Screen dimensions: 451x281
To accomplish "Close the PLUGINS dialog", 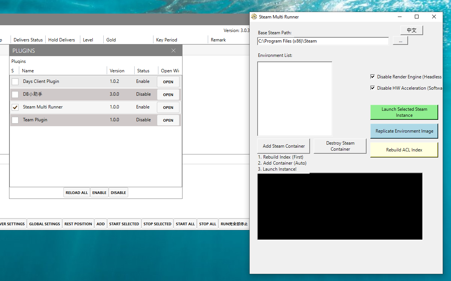I will click(173, 50).
